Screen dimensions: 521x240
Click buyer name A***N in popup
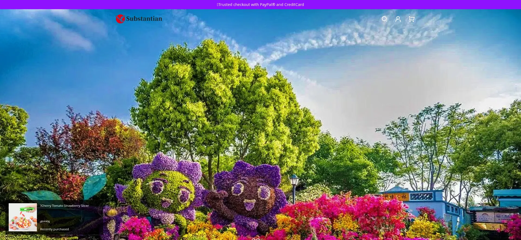tap(45, 222)
